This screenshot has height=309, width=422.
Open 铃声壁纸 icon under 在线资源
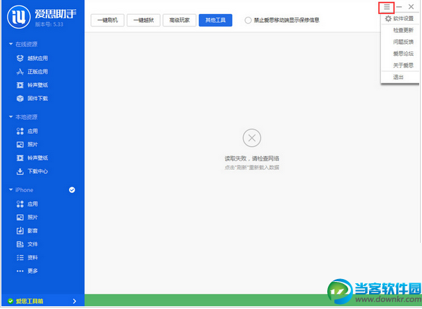click(20, 85)
